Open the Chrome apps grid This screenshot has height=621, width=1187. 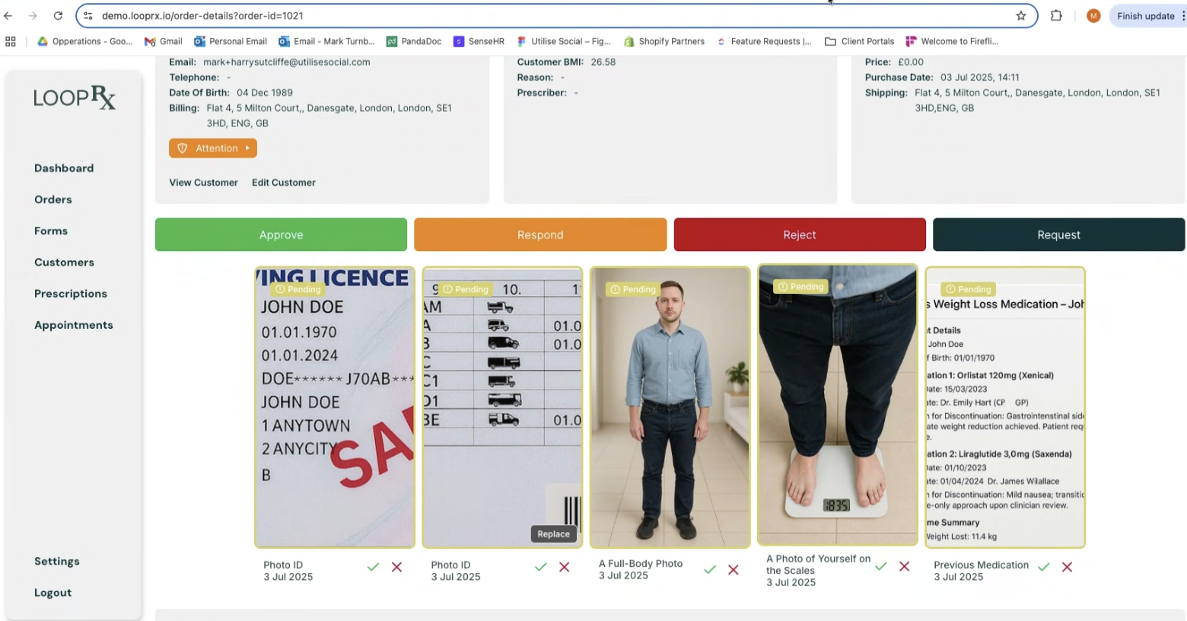(x=11, y=42)
